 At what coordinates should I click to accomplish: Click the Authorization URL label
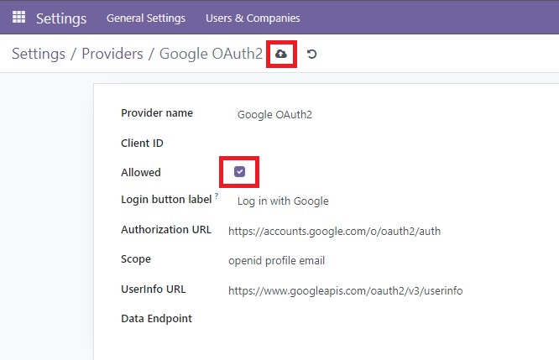[x=166, y=229]
